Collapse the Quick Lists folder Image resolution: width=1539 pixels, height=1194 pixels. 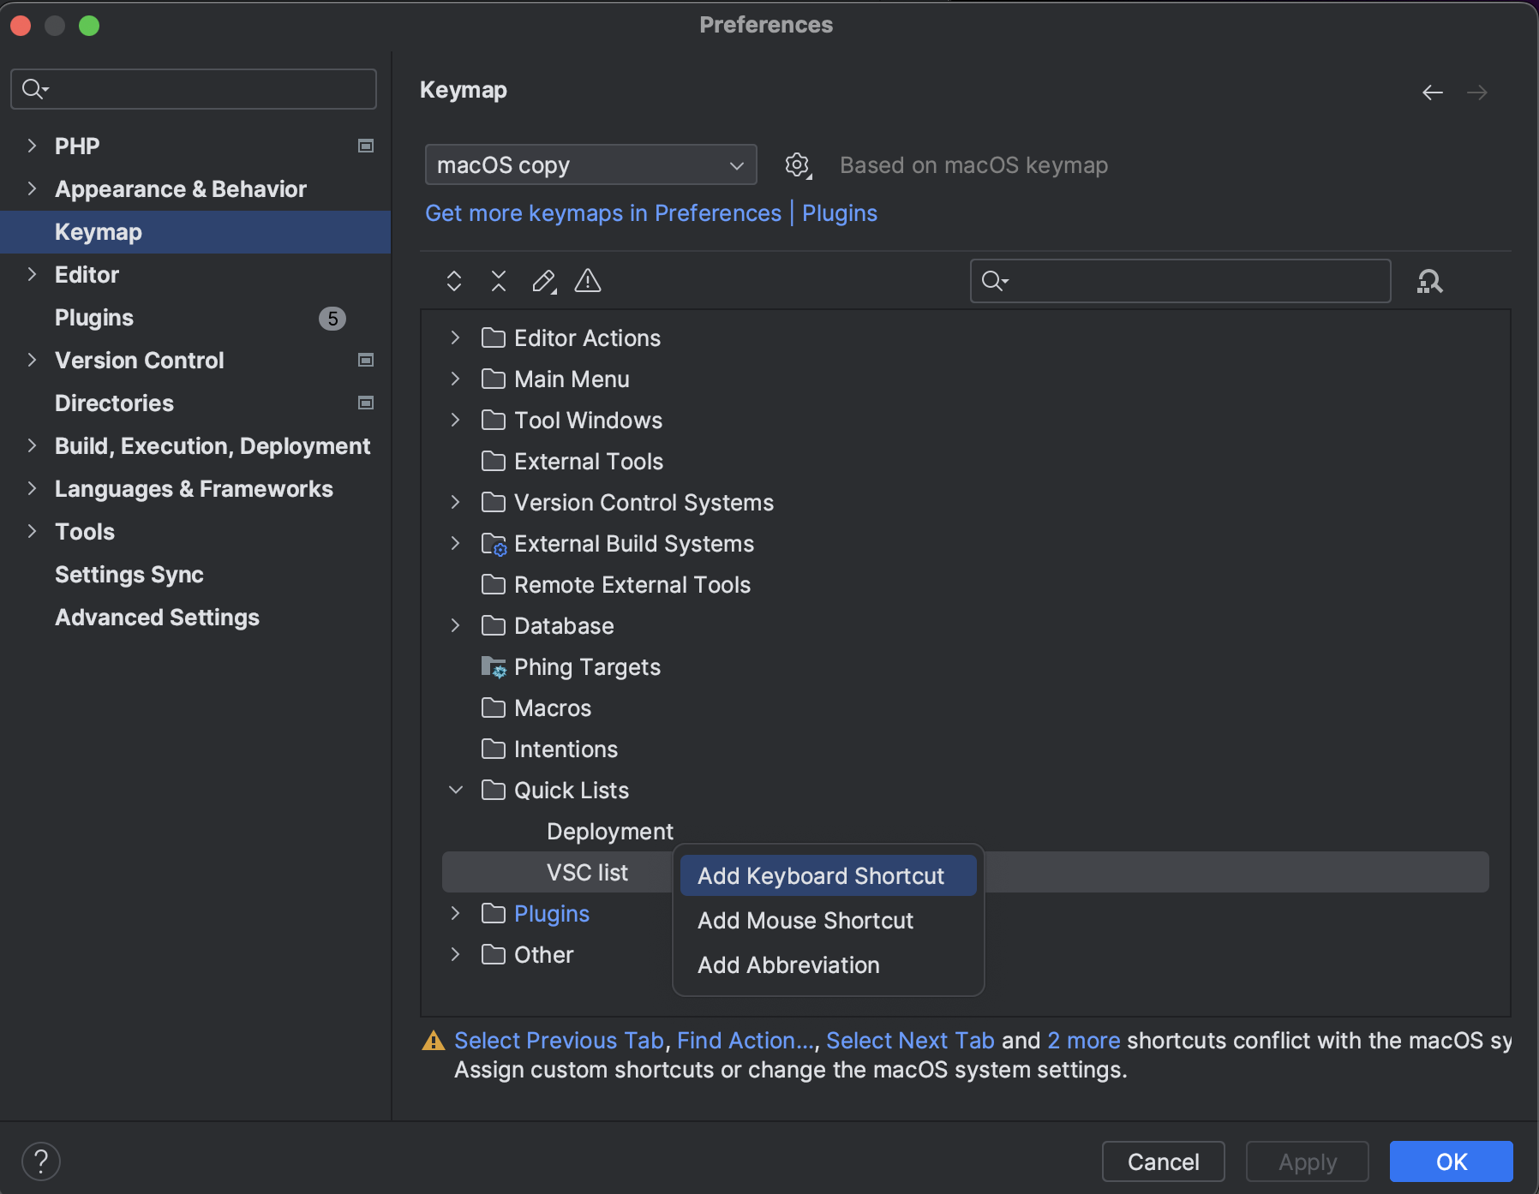point(456,791)
